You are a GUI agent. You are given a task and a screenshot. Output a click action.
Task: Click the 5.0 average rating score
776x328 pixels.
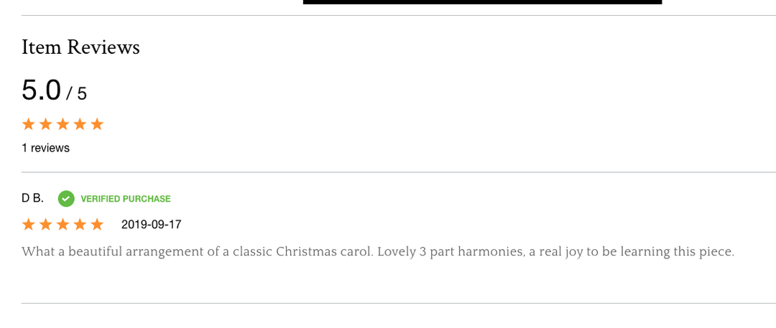tap(42, 90)
